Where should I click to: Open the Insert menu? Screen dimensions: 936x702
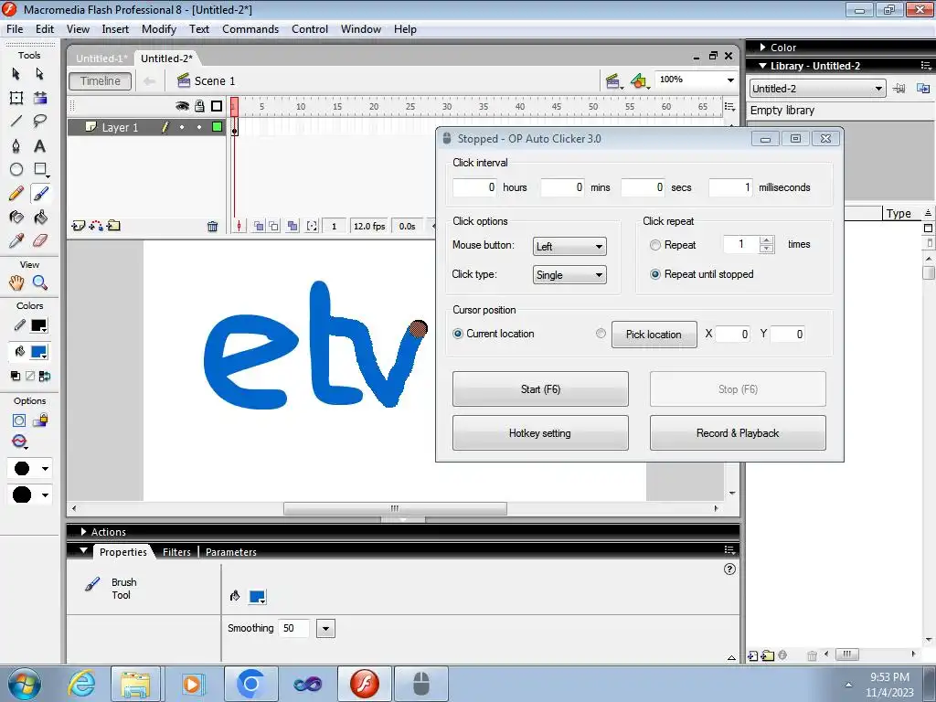point(115,29)
